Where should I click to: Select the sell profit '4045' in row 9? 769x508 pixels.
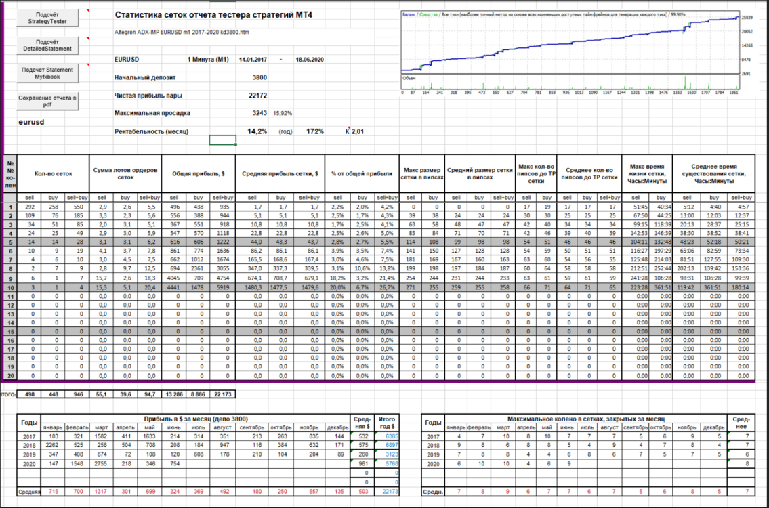[x=174, y=278]
